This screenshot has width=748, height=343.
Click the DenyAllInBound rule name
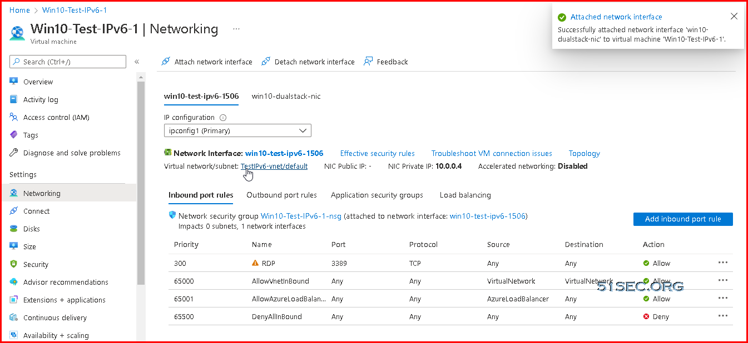coord(277,316)
